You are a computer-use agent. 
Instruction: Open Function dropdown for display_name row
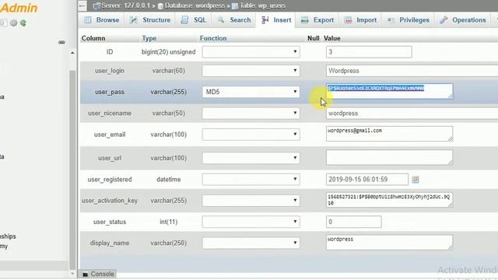251,243
